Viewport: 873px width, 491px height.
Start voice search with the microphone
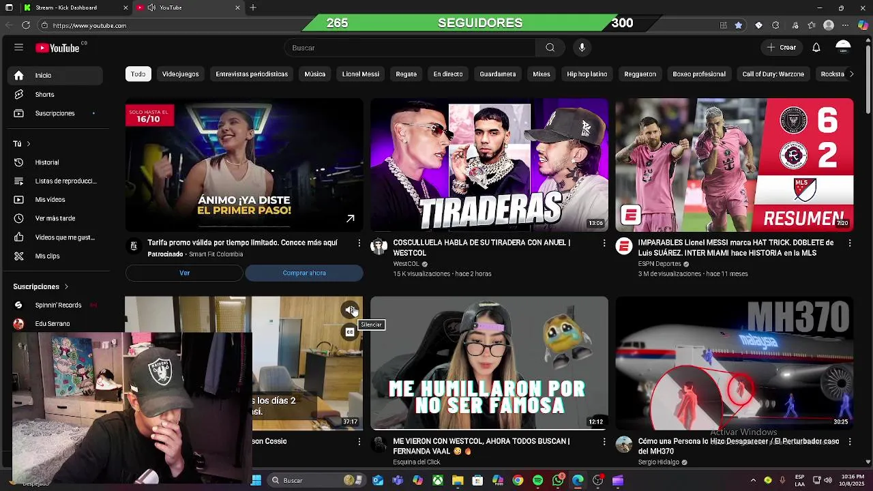coord(582,48)
